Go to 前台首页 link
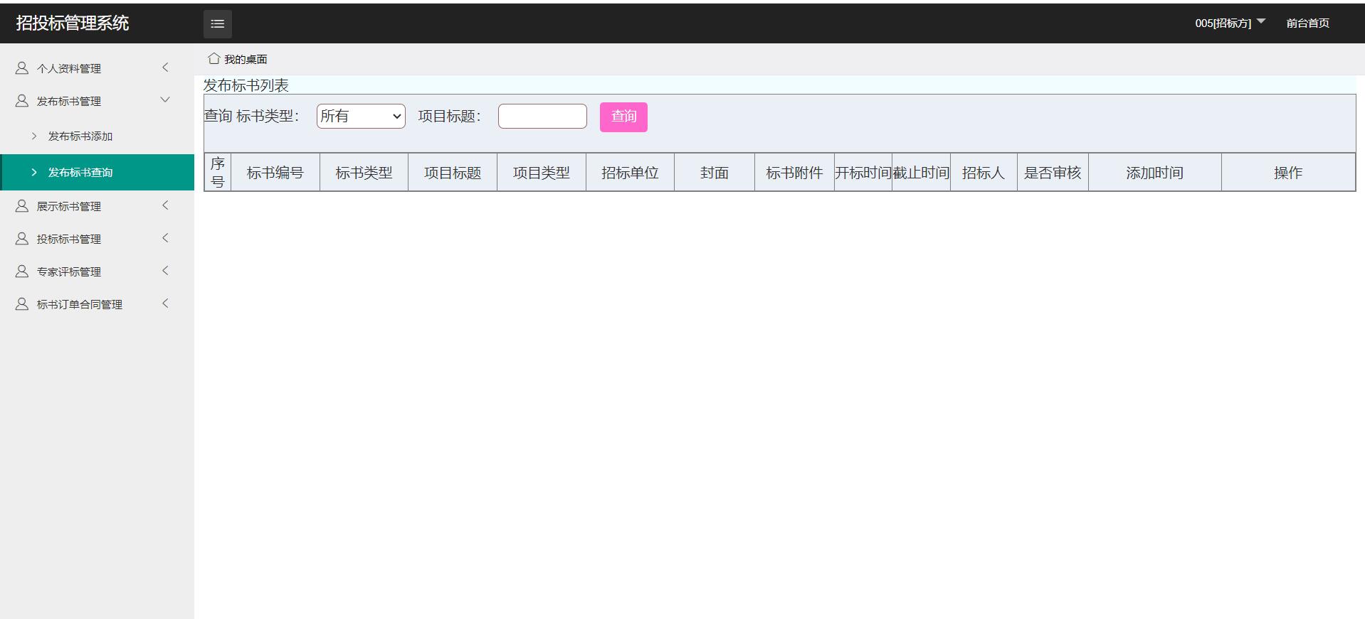Viewport: 1365px width, 619px height. click(1307, 23)
